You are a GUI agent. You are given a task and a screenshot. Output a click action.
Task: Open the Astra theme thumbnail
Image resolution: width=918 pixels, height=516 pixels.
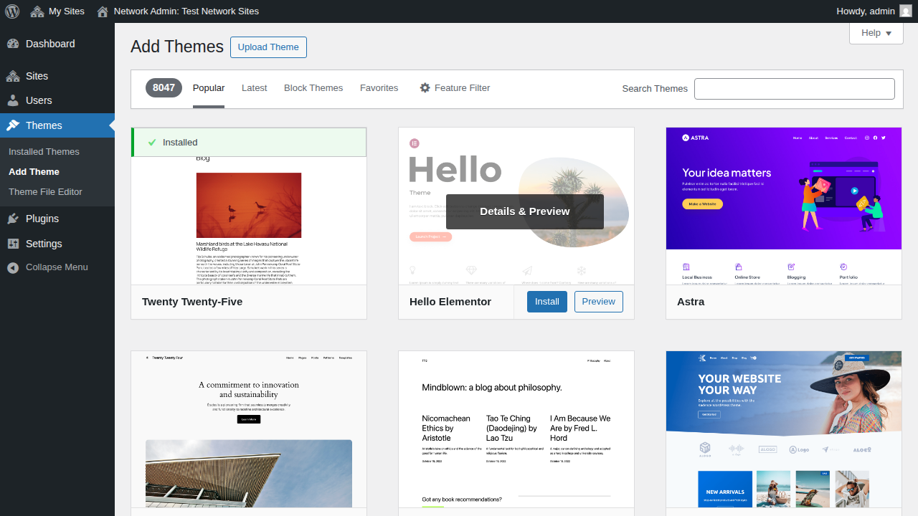coord(783,206)
